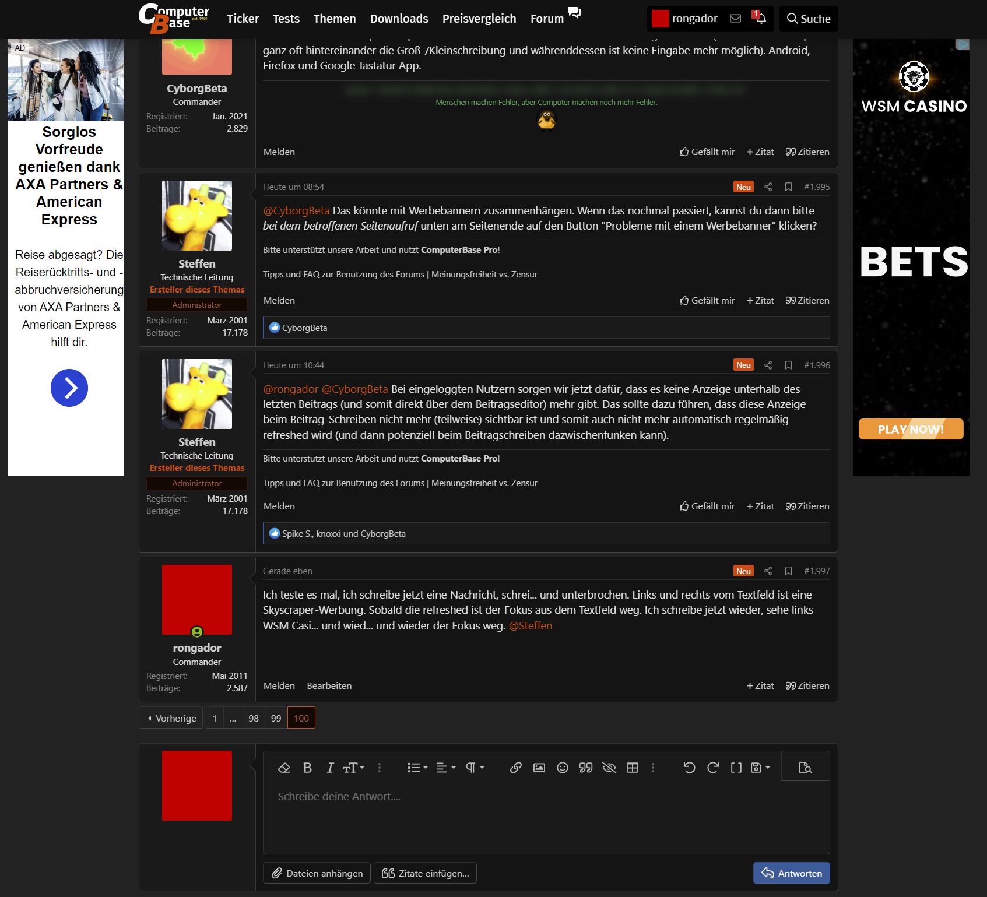Insert an image in the editor
This screenshot has height=897, width=987.
539,768
